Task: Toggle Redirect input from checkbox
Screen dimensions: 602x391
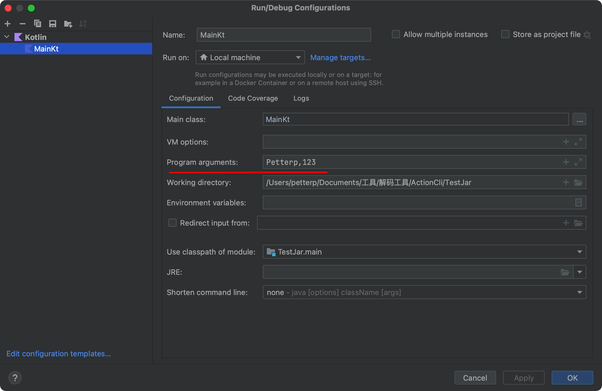Action: click(173, 223)
